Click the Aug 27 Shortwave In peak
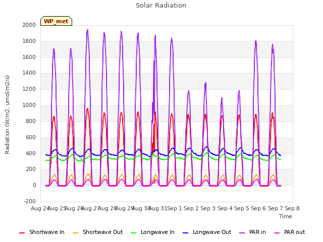 [x=87, y=109]
